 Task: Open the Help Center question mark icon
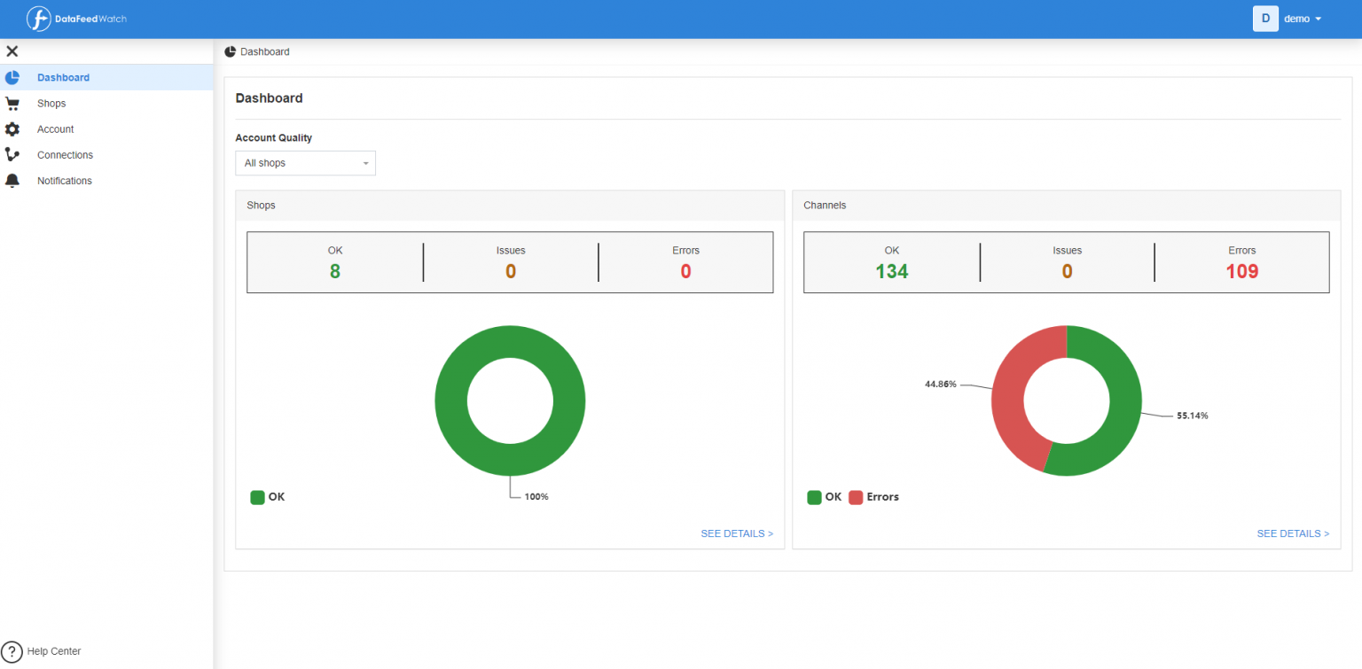[10, 651]
